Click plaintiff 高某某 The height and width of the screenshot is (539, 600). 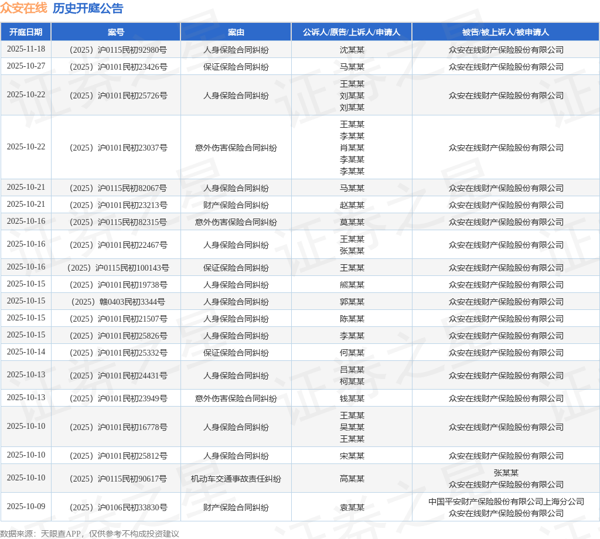click(x=352, y=479)
